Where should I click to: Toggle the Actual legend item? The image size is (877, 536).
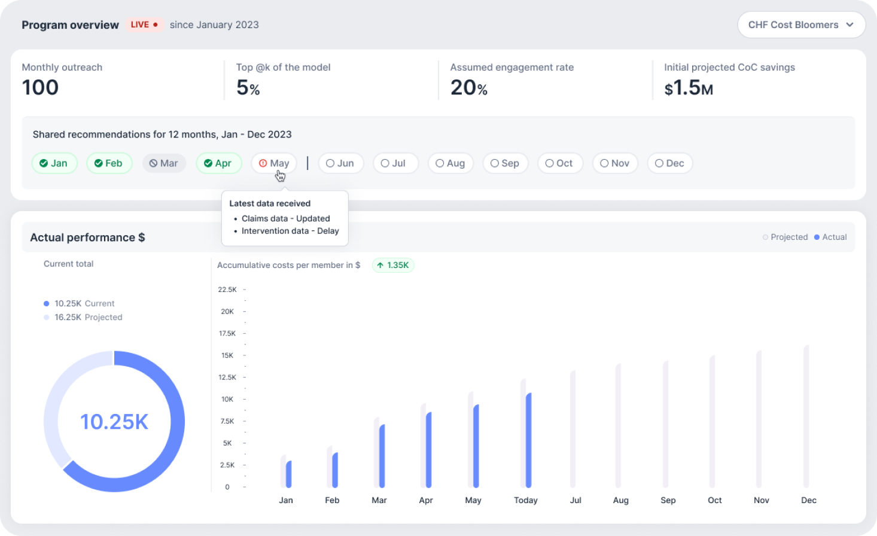(830, 237)
